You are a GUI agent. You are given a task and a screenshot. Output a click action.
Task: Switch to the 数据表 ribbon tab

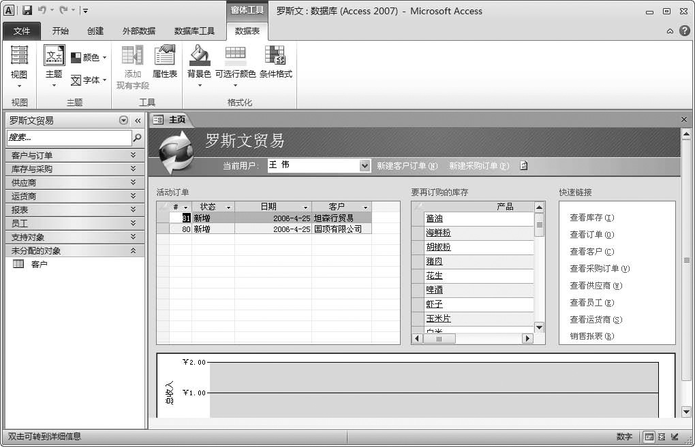[x=247, y=31]
